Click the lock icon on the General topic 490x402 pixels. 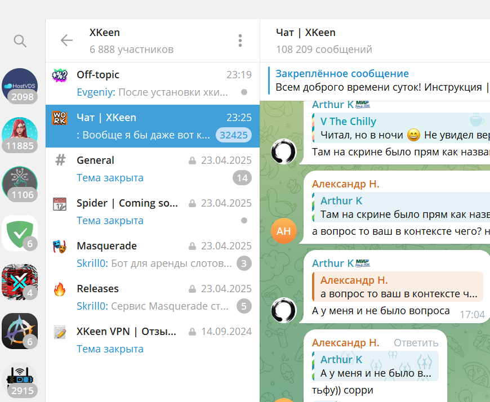coord(192,160)
